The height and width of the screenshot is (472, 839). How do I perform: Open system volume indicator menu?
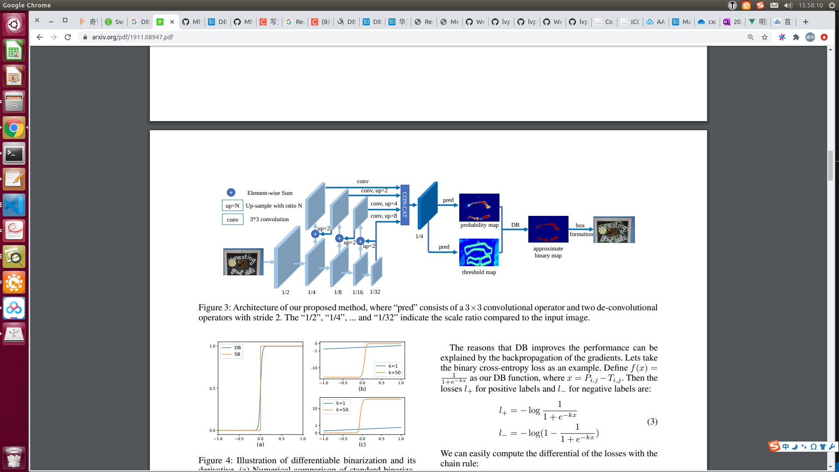pos(788,5)
